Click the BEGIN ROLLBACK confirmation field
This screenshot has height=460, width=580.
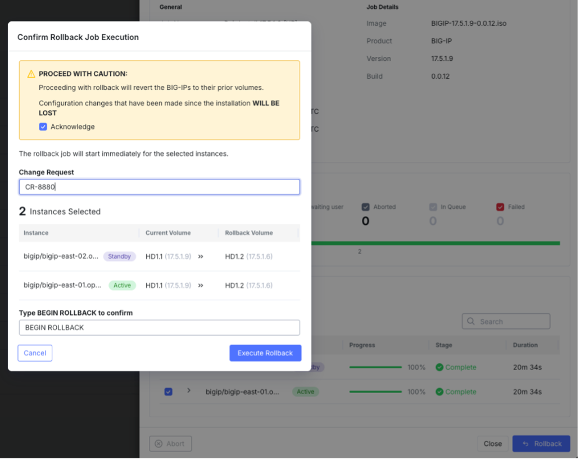(x=160, y=328)
